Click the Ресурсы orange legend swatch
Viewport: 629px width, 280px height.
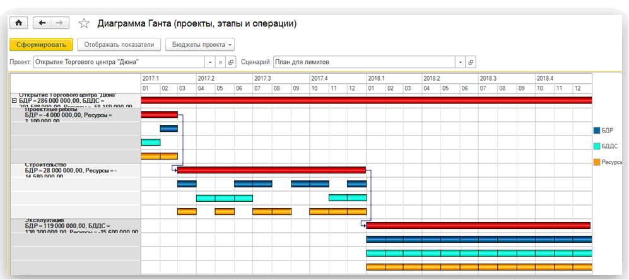point(597,163)
